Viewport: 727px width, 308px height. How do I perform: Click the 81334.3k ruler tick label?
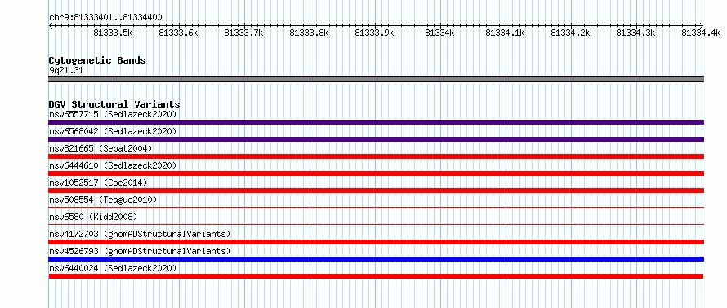[x=636, y=33]
